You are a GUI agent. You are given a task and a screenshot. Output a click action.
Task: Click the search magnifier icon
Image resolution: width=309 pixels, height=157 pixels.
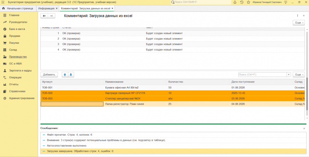[173, 2]
